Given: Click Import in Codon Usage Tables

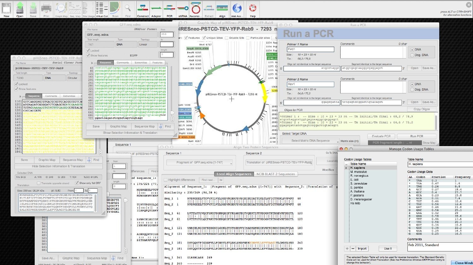Looking at the screenshot, I should 362,249.
